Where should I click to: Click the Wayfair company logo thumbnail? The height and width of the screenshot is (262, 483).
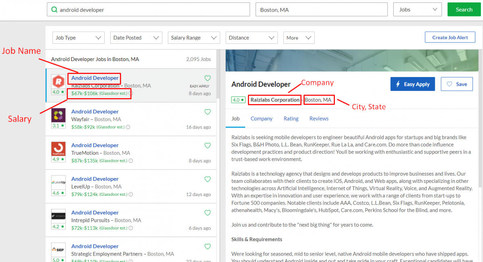(x=58, y=115)
